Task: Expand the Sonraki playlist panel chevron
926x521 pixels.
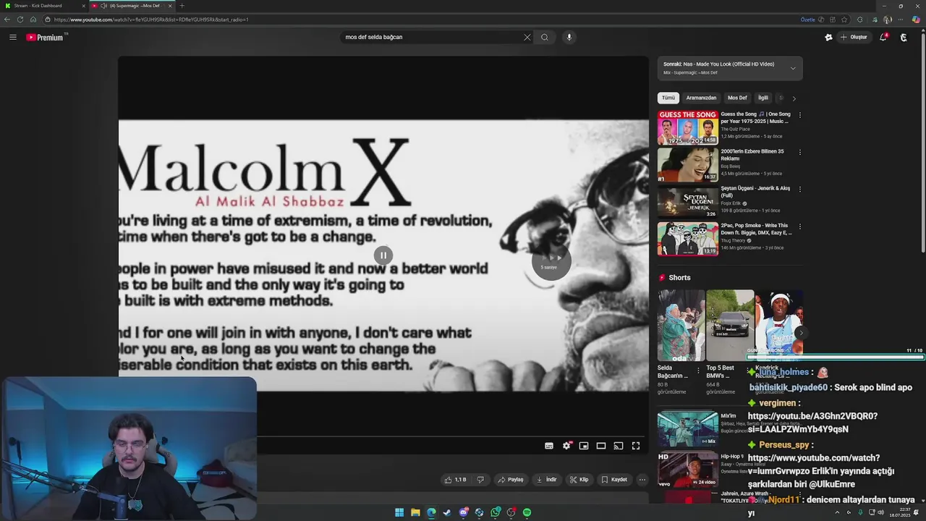Action: point(793,68)
